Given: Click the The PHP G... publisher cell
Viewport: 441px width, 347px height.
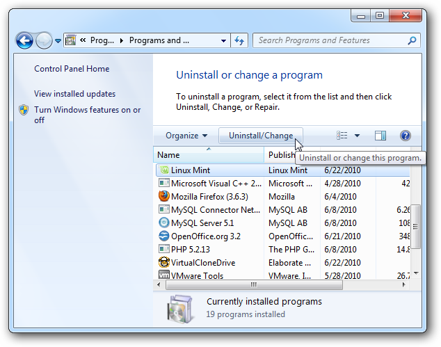Looking at the screenshot, I should [x=291, y=250].
